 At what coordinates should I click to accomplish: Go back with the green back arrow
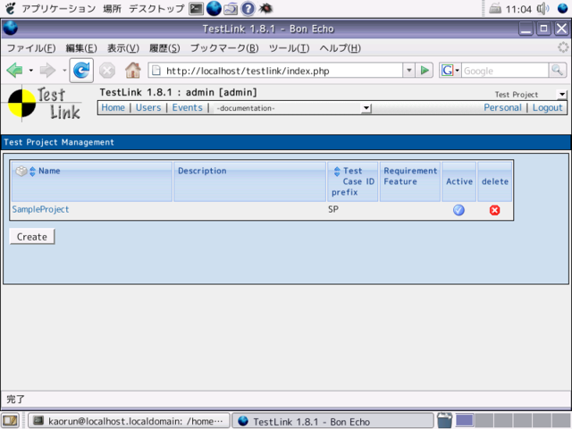(14, 70)
